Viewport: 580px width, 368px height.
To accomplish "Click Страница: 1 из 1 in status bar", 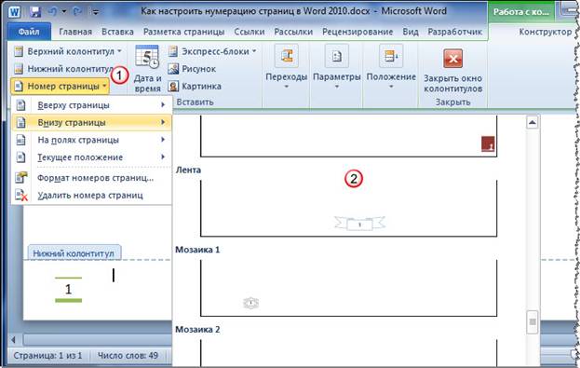I will point(47,356).
